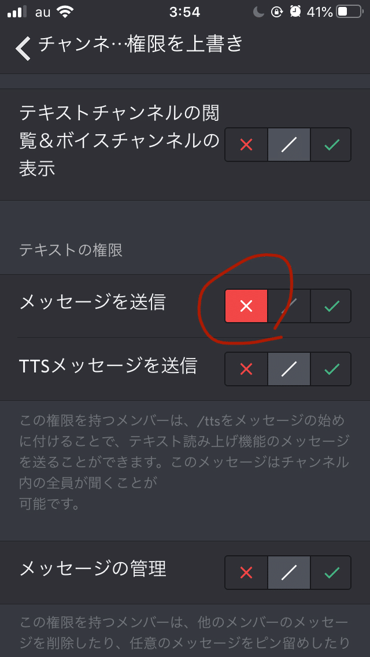This screenshot has height=657, width=370.
Task: Allow TTSメッセージを送信 with green checkmark
Action: point(331,369)
